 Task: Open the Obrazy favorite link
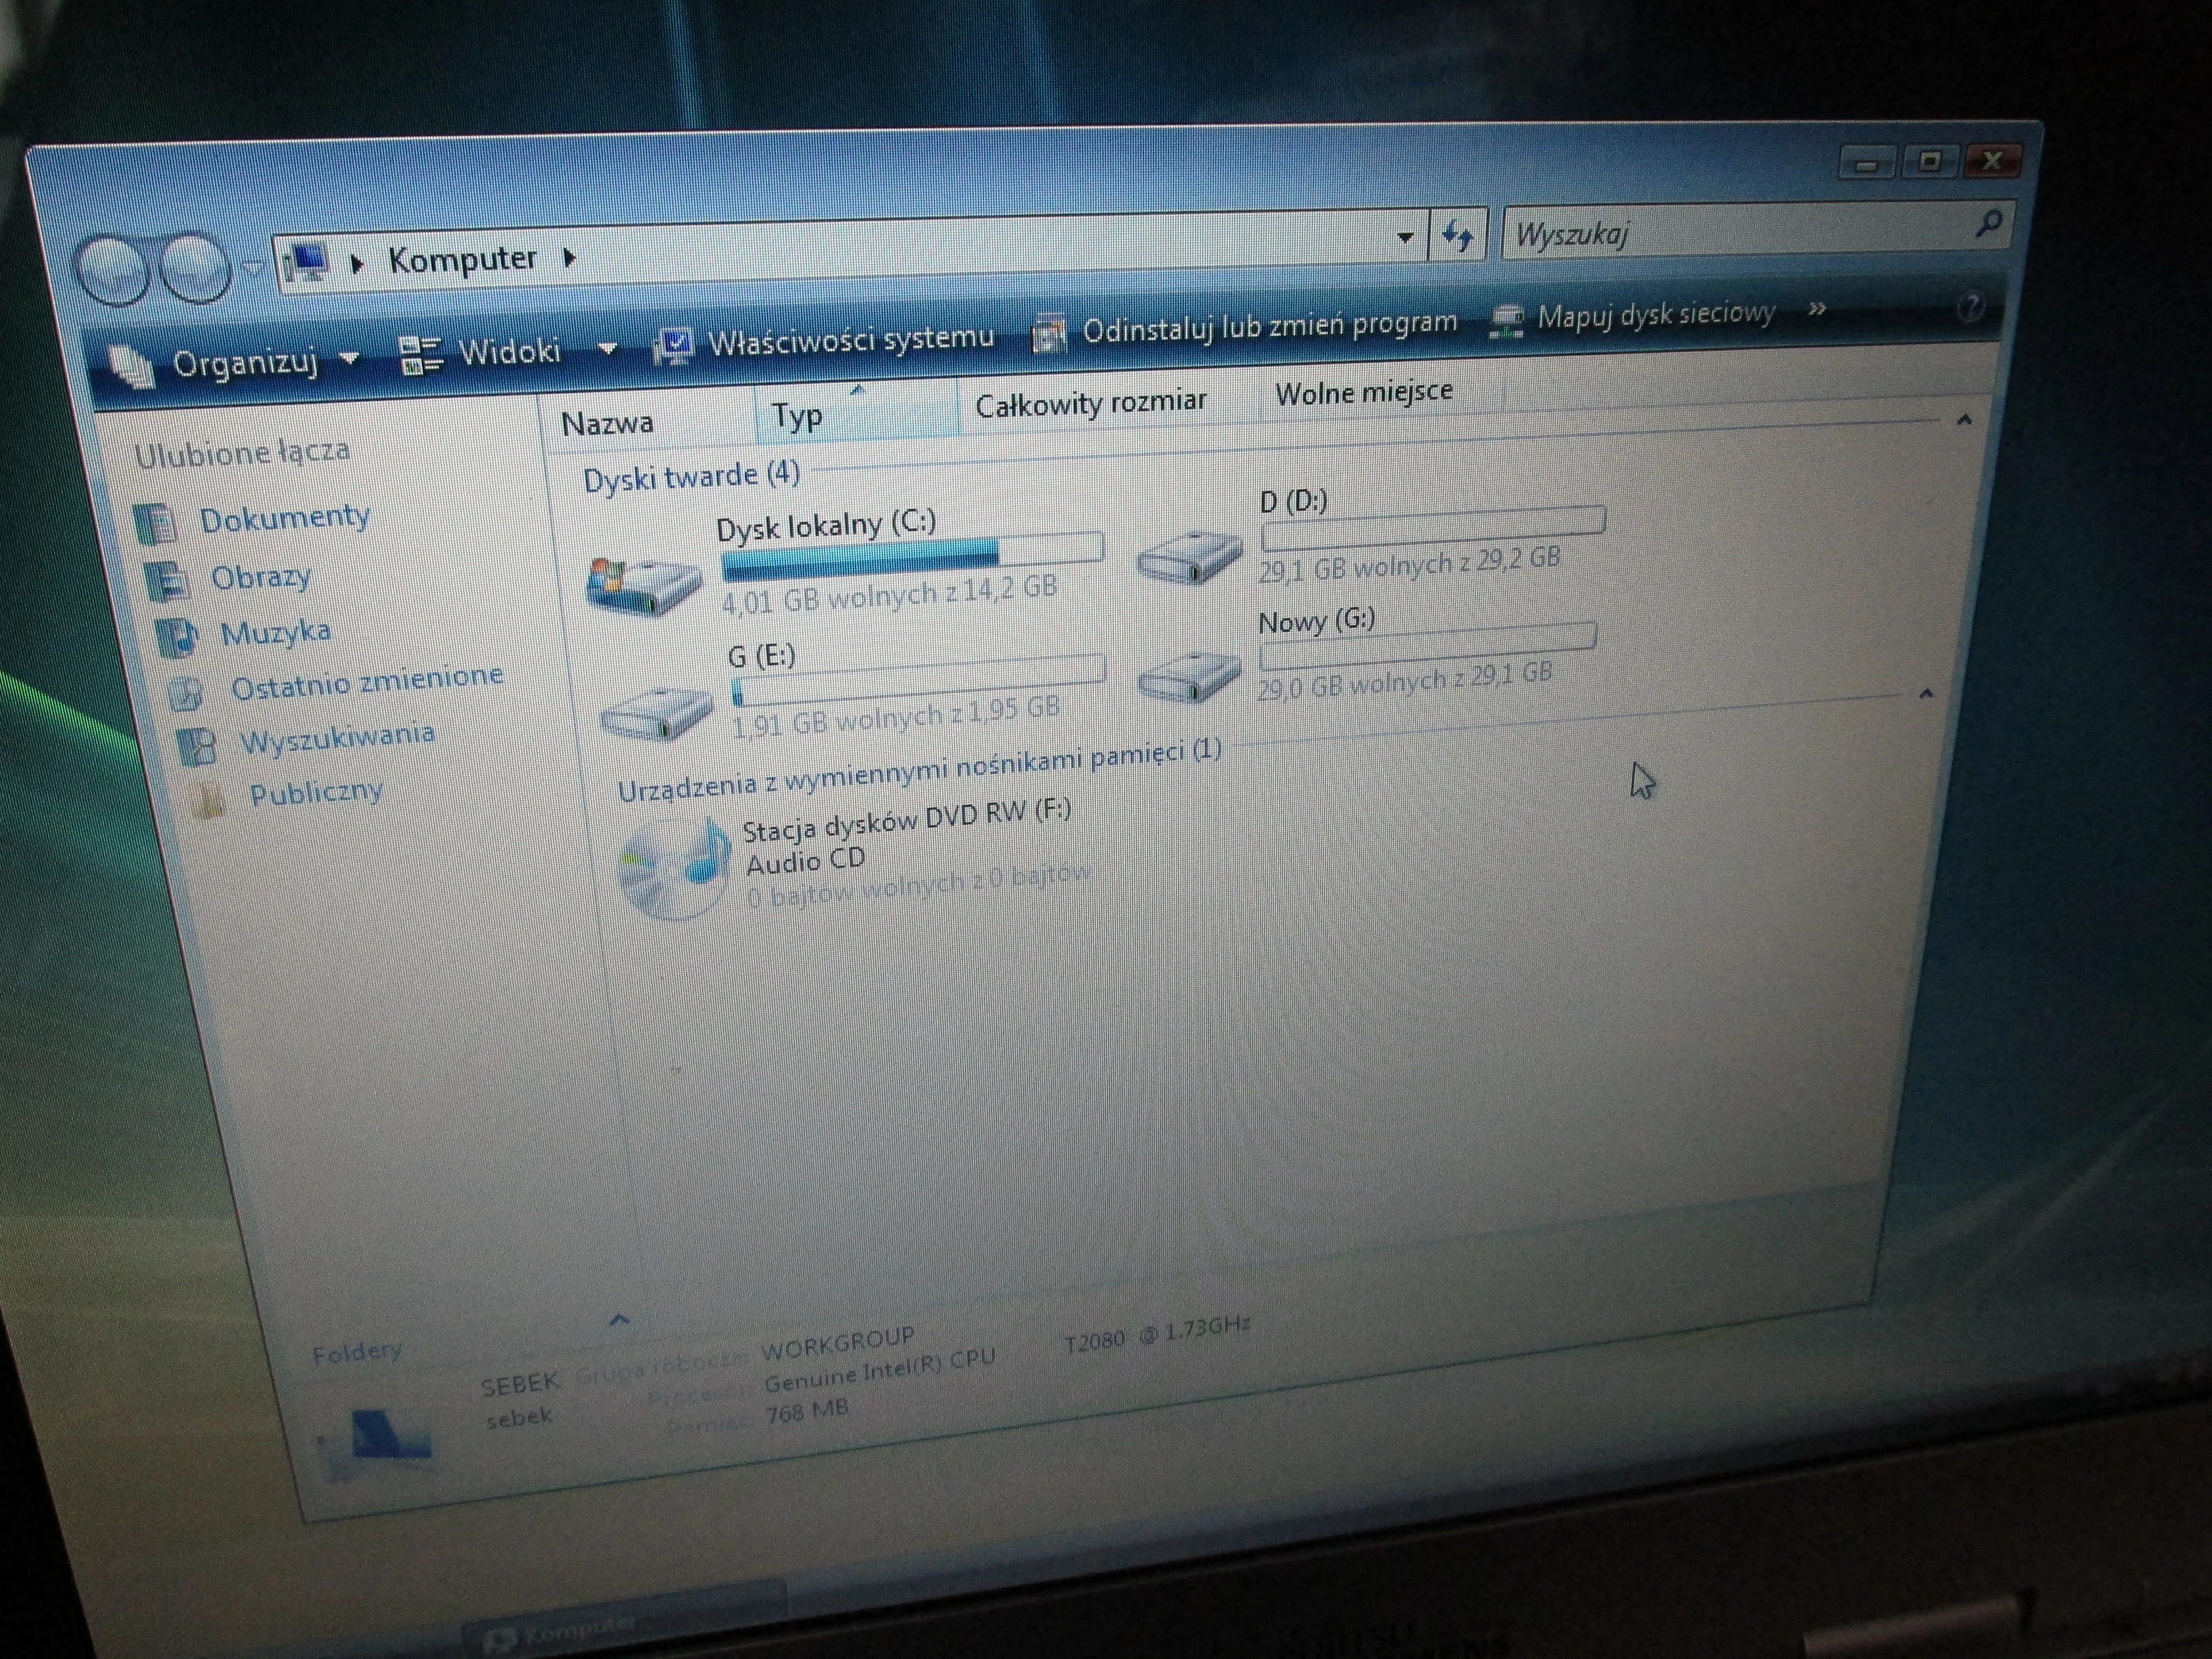pyautogui.click(x=261, y=576)
